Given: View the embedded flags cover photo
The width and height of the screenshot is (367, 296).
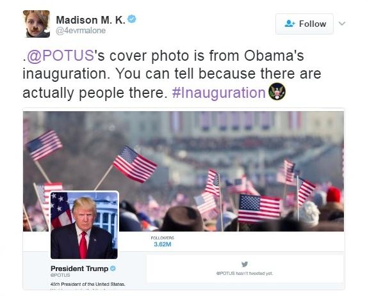Looking at the screenshot, I should click(183, 171).
